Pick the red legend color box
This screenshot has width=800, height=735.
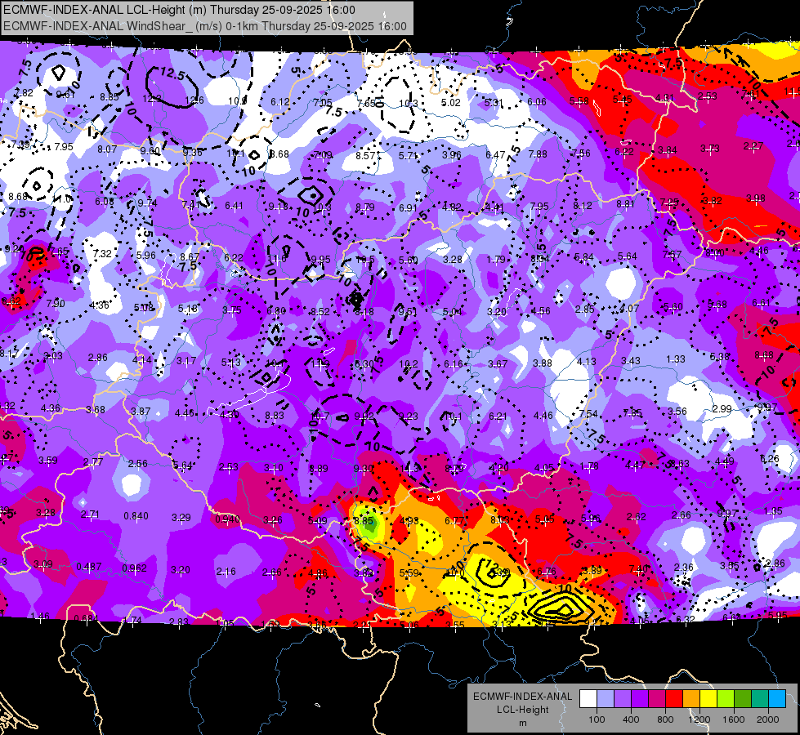[x=674, y=699]
